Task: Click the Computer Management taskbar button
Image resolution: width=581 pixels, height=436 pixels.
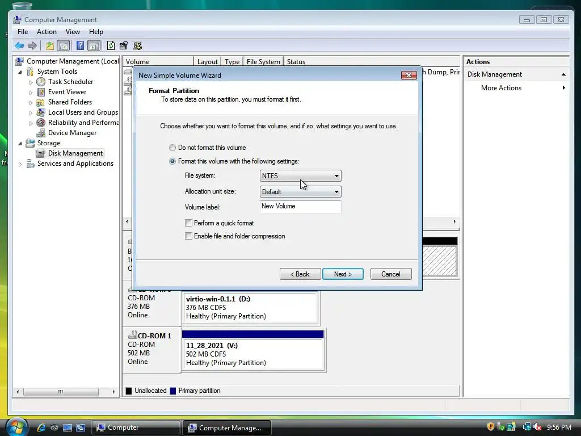Action: 228,428
